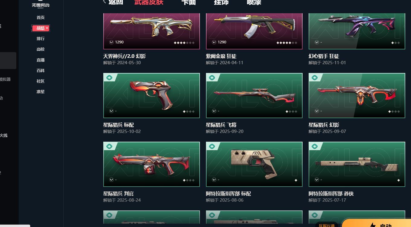Open the 喷漆 tab

[254, 2]
